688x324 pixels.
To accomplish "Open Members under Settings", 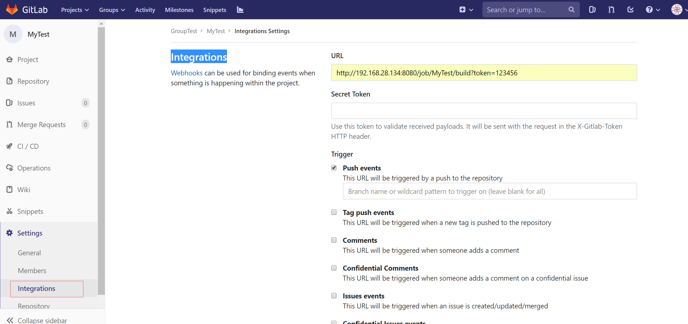I will coord(32,271).
